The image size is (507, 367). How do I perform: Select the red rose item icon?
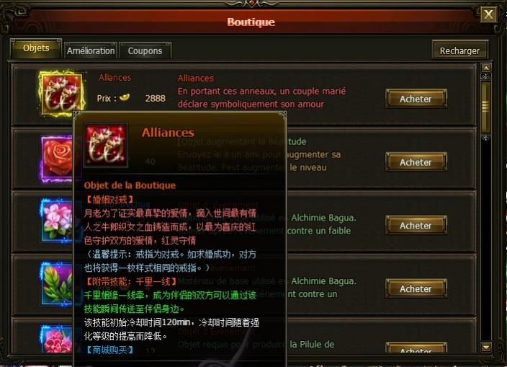(x=57, y=159)
